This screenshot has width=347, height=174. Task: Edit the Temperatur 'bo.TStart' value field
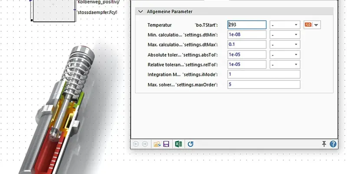(x=247, y=25)
